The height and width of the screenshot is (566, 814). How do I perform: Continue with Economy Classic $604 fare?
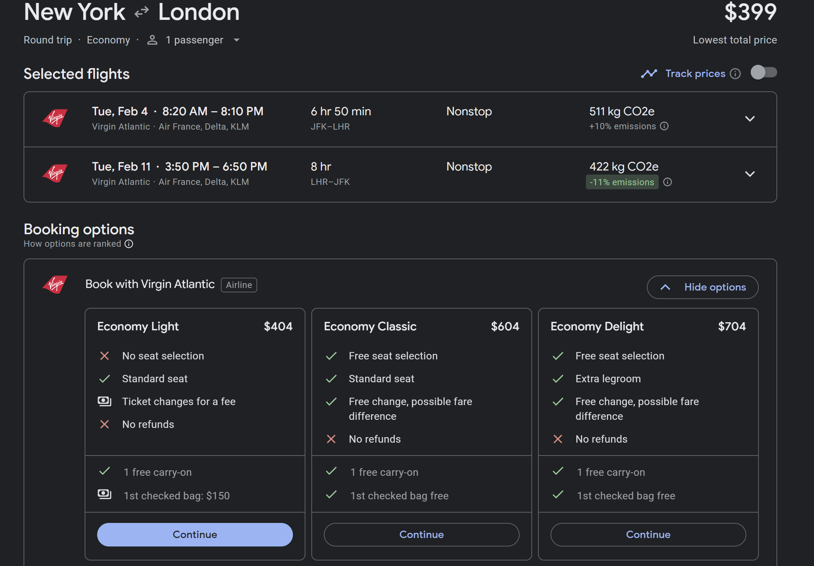(421, 534)
